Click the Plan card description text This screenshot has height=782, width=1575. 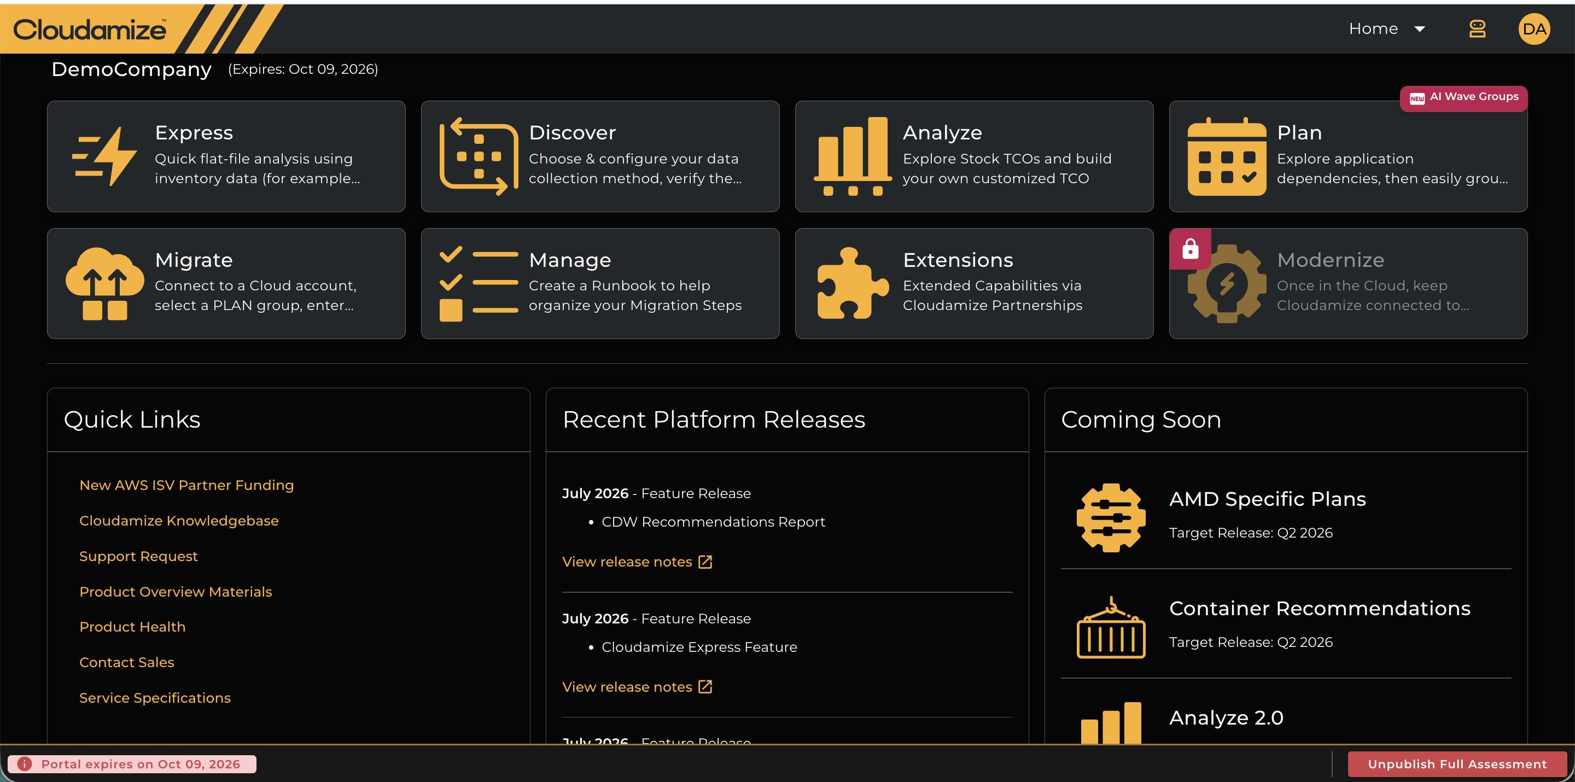1392,169
